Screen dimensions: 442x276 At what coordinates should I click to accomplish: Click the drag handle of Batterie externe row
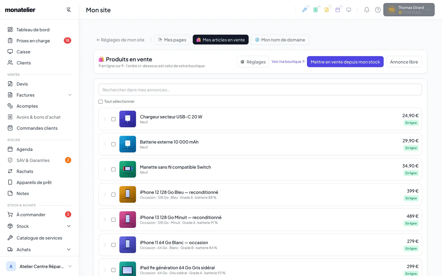105,144
